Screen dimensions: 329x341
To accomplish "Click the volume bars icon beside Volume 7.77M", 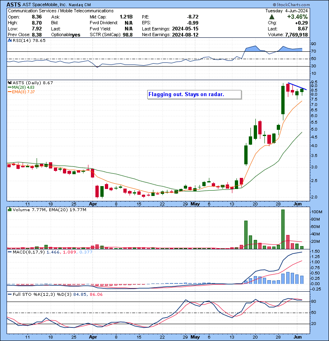I will pos(9,210).
